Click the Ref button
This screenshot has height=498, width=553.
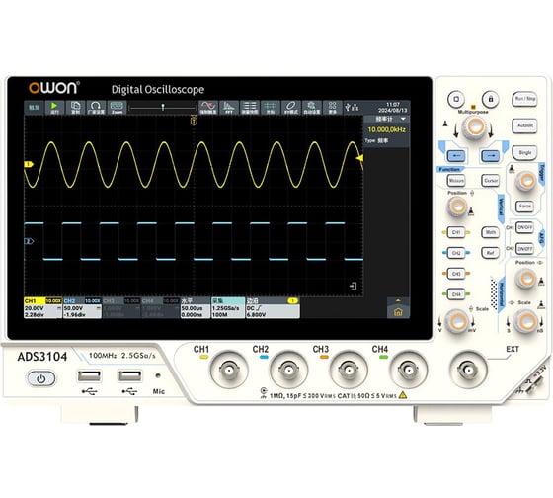pyautogui.click(x=491, y=253)
